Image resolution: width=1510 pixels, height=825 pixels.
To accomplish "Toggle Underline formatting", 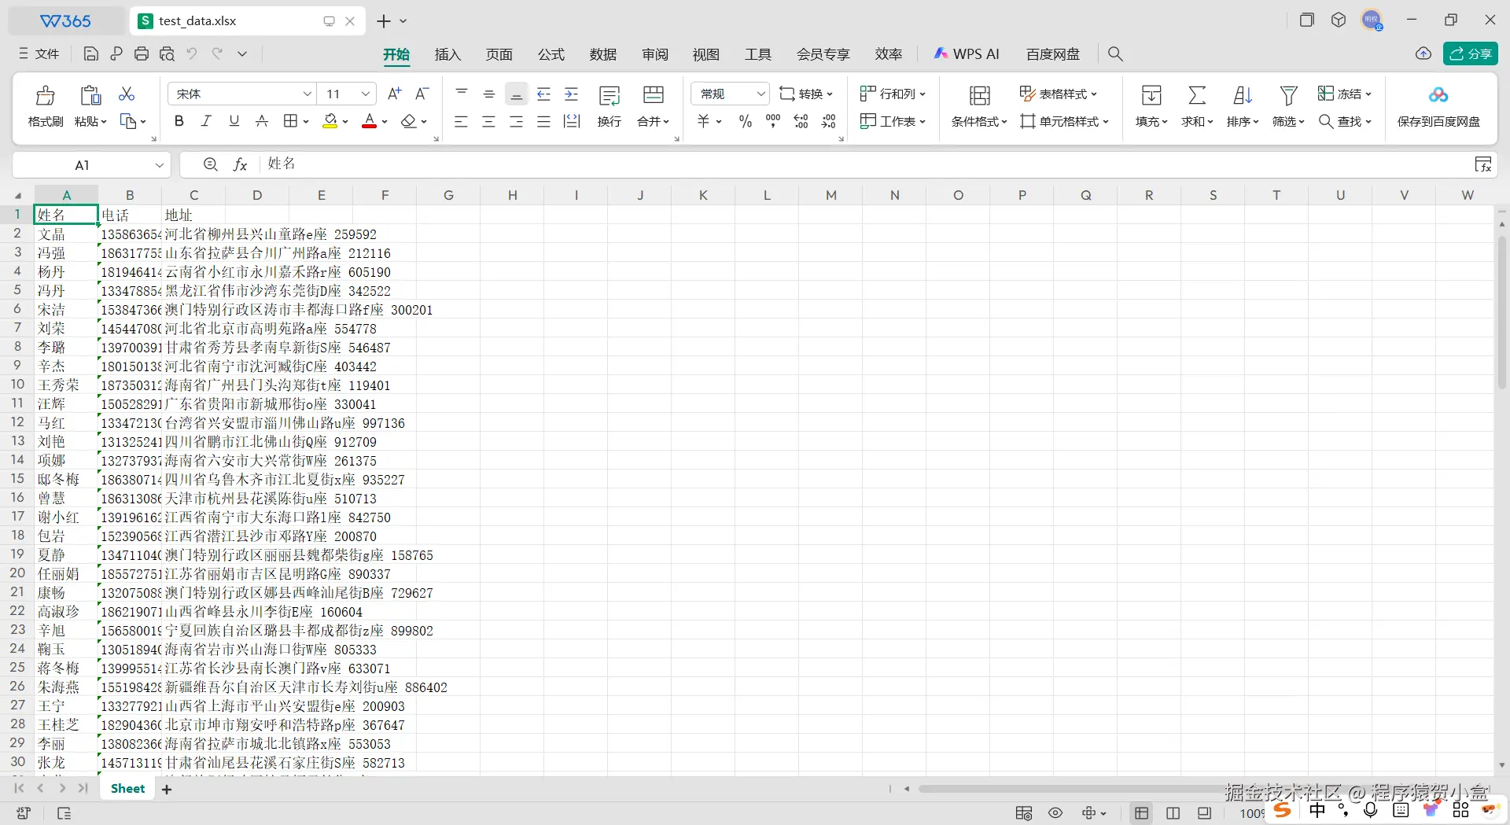I will coord(234,121).
